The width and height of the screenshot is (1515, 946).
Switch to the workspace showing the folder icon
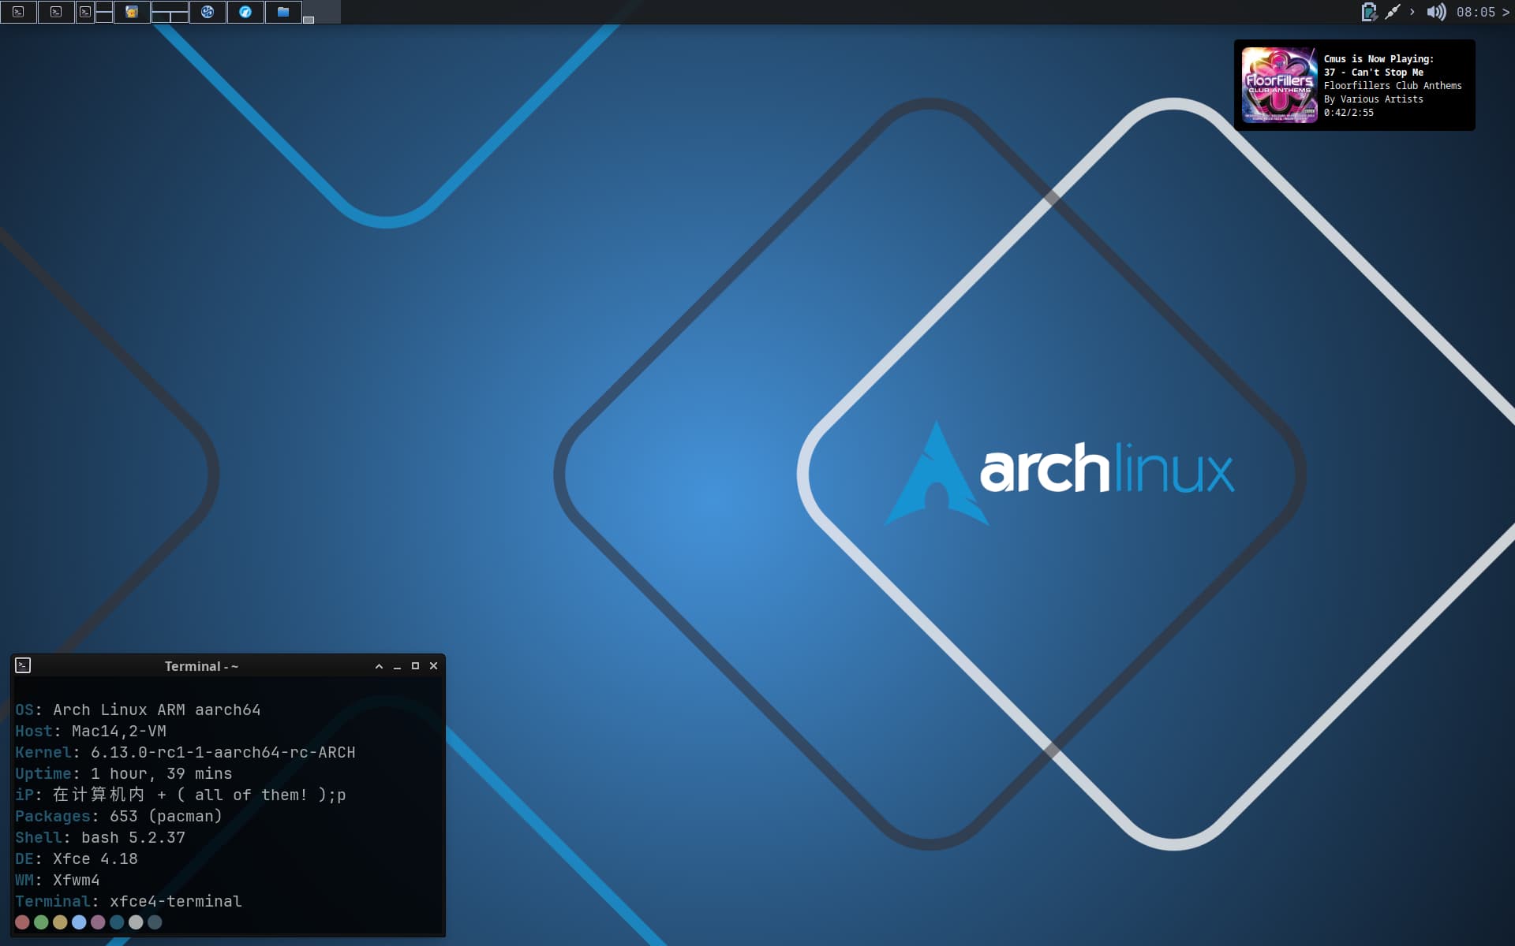coord(283,12)
